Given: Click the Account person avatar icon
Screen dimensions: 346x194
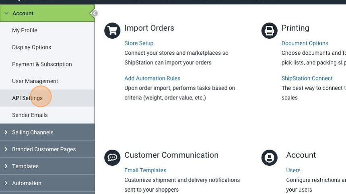Looking at the screenshot, I should 269,158.
